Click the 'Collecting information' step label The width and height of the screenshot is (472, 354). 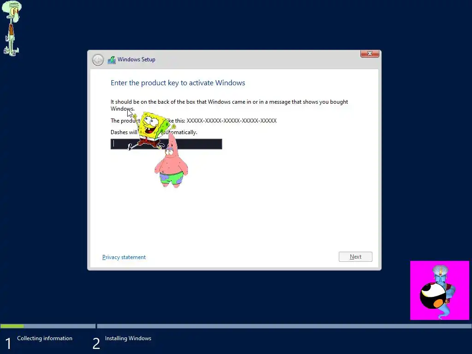coord(45,338)
